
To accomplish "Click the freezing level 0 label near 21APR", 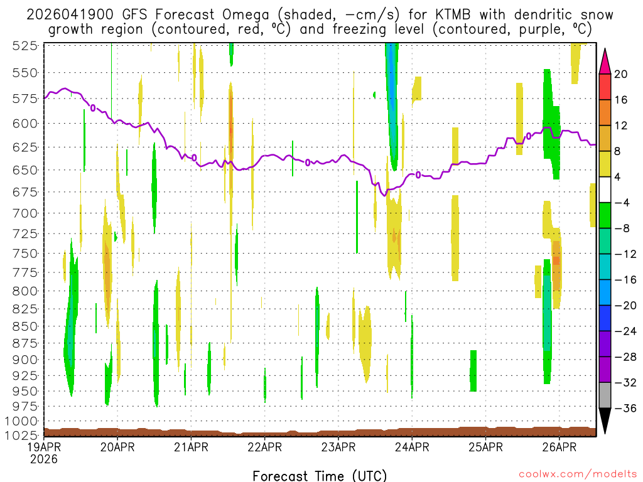I will (194, 158).
